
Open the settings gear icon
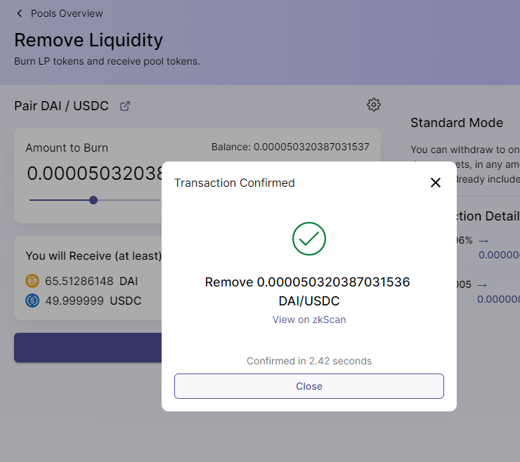click(x=374, y=105)
